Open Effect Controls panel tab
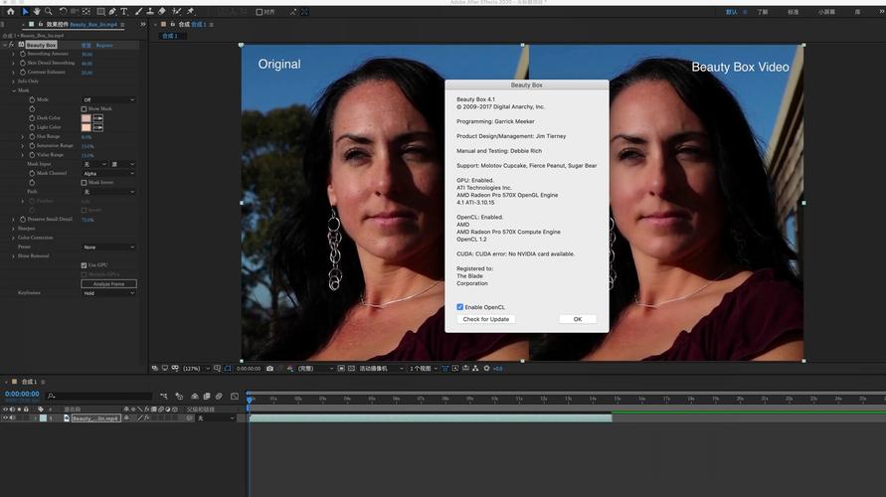Screen dimensions: 886x497 (82, 24)
